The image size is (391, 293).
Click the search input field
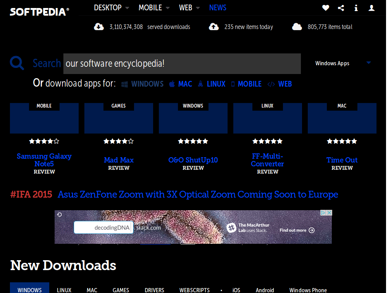click(182, 63)
